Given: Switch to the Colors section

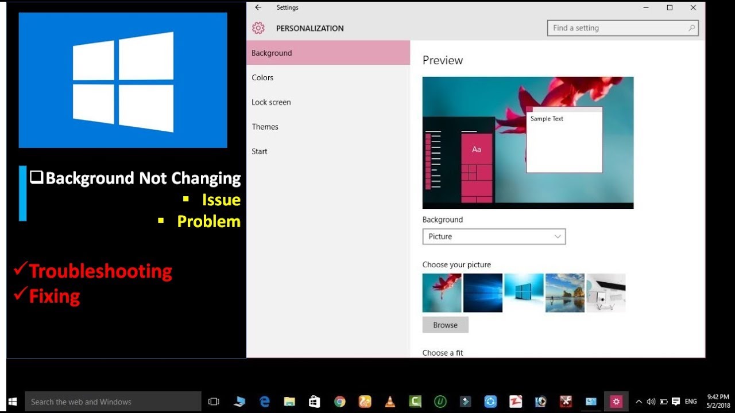Looking at the screenshot, I should coord(262,77).
